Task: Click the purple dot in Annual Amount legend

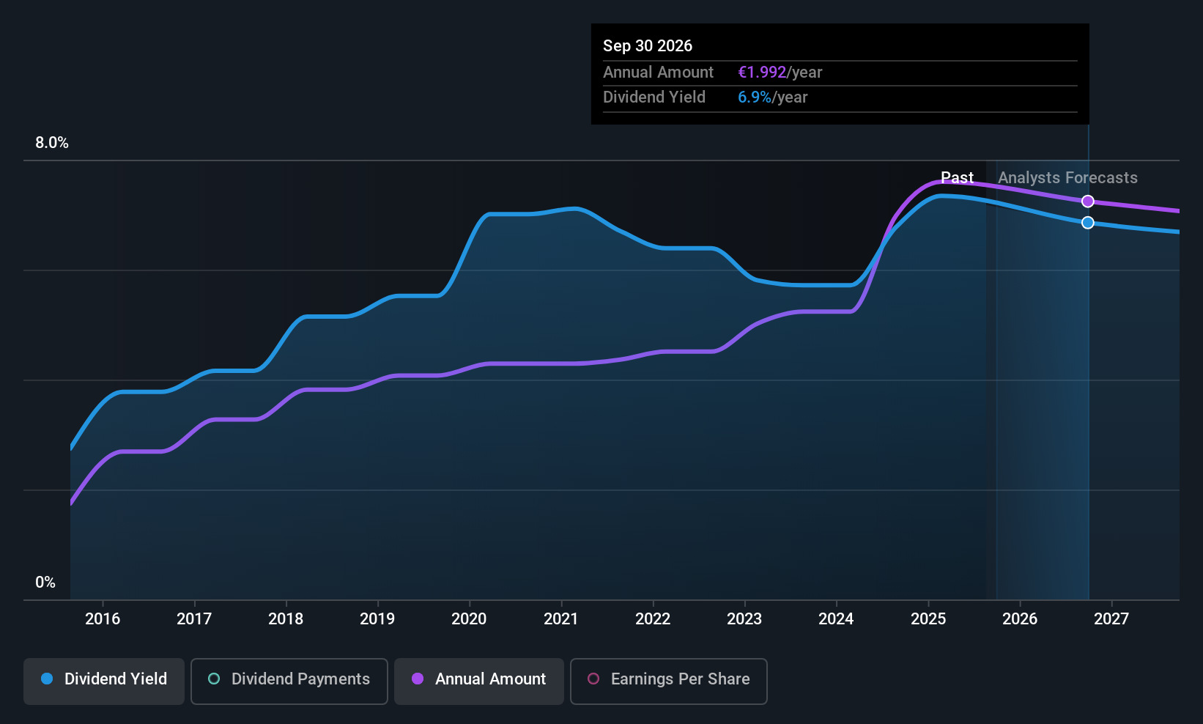Action: click(x=418, y=679)
